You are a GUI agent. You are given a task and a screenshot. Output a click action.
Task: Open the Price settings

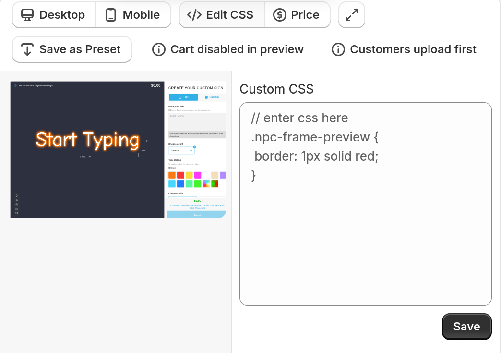point(297,15)
